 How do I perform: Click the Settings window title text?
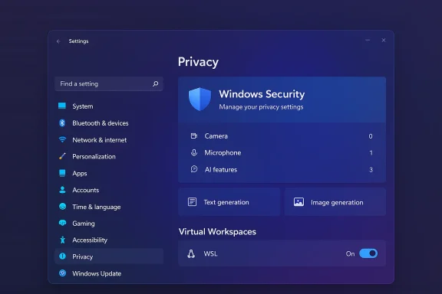coord(78,41)
